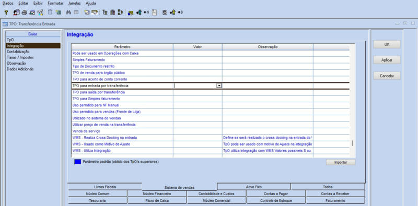The height and width of the screenshot is (206, 418).
Task: Click the trash can delete icon
Action: (x=50, y=12)
